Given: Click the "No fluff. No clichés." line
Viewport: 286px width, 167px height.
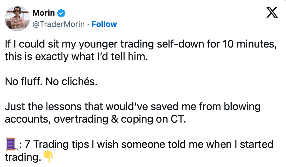Looking at the screenshot, I should point(52,82).
